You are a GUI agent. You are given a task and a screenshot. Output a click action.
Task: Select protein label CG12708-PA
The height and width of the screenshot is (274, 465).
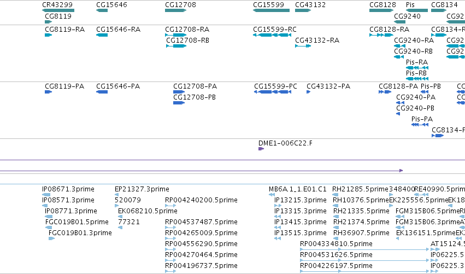pos(195,86)
